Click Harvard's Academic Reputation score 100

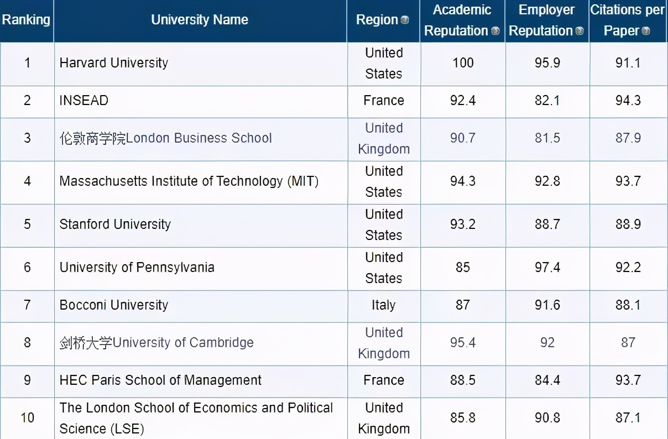coord(463,63)
